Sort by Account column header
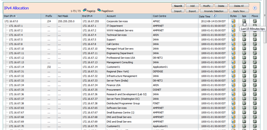This screenshot has width=267, height=130. click(x=111, y=16)
